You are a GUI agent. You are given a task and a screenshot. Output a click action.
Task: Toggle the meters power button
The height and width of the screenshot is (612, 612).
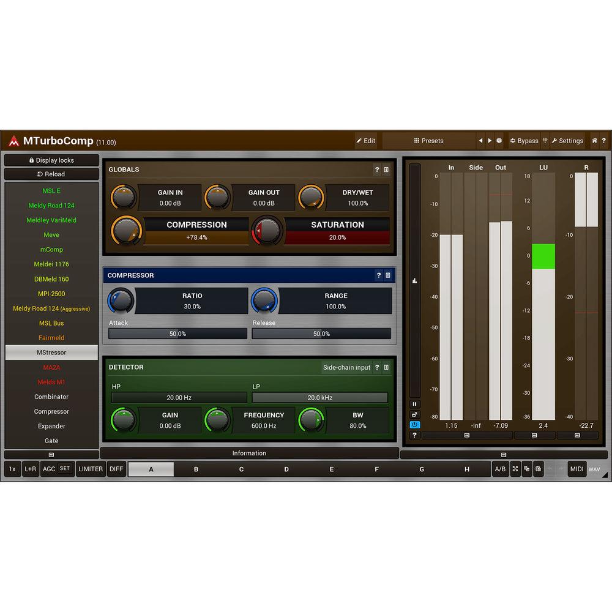coord(414,425)
